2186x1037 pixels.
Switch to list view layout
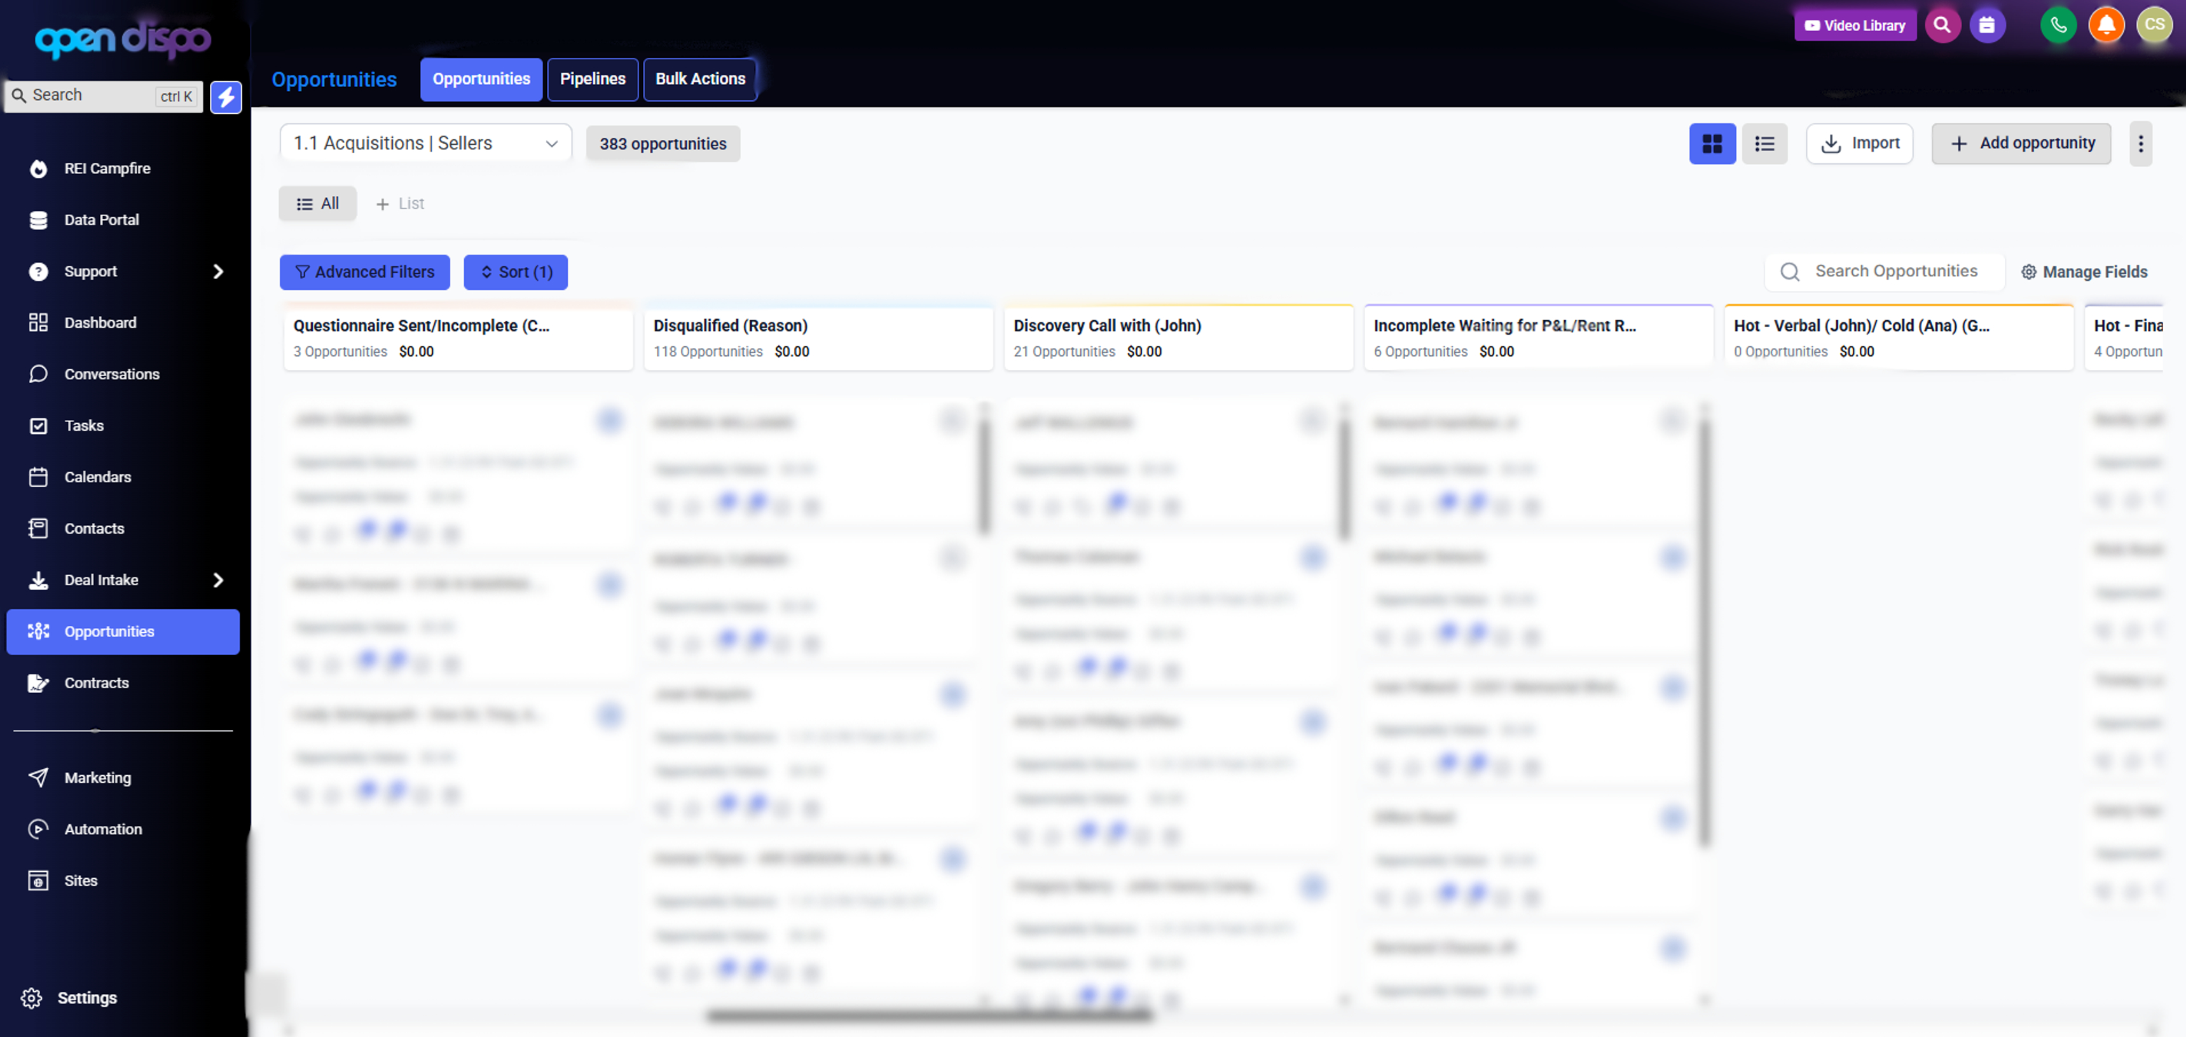click(1764, 144)
